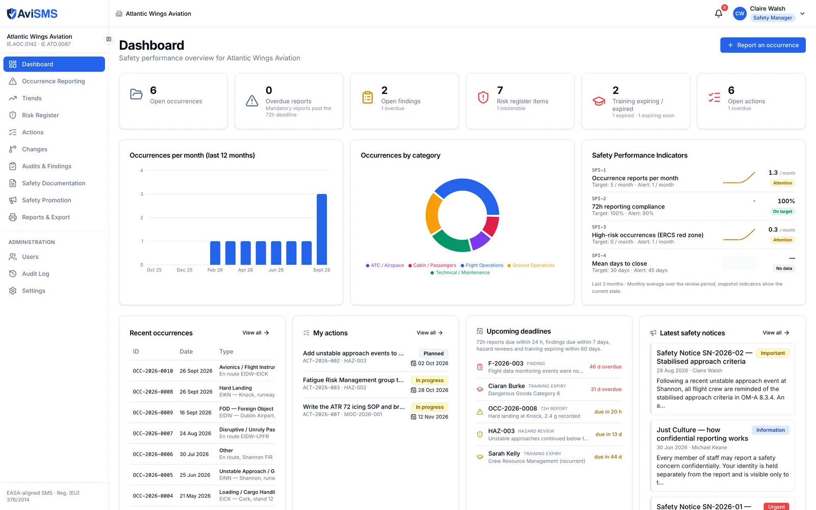Click the Safety Manager role badge

[773, 18]
